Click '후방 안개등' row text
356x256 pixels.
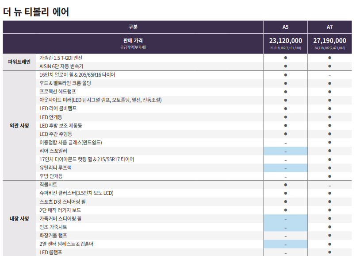51,176
